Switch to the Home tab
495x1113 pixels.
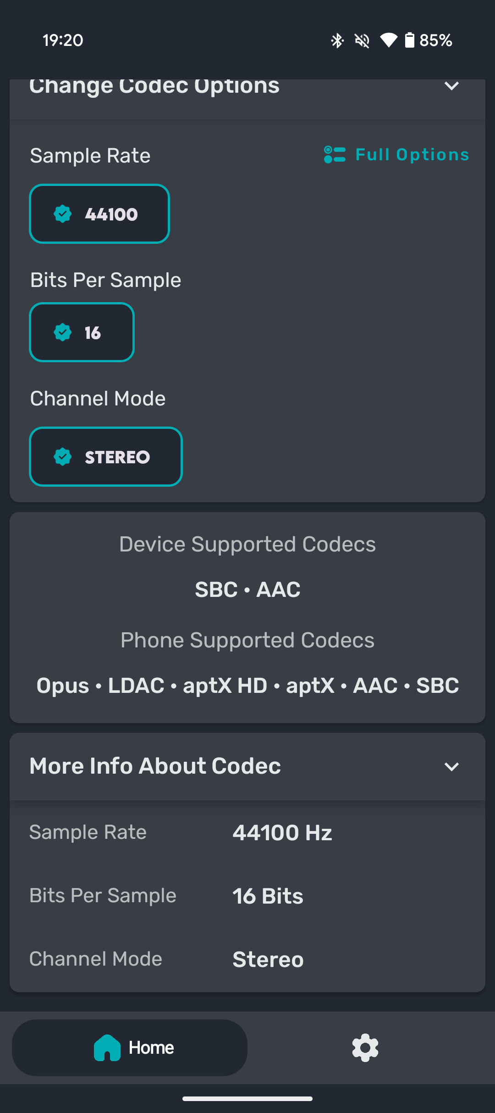[130, 1048]
